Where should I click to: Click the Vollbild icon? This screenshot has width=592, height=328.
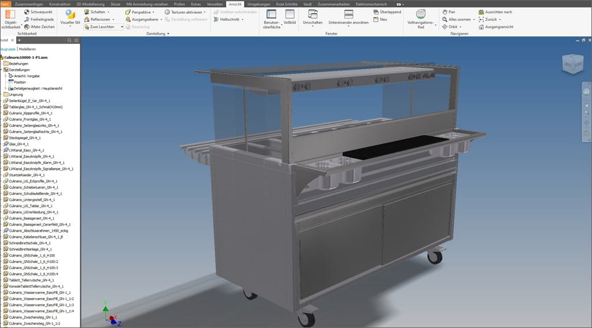(x=290, y=14)
